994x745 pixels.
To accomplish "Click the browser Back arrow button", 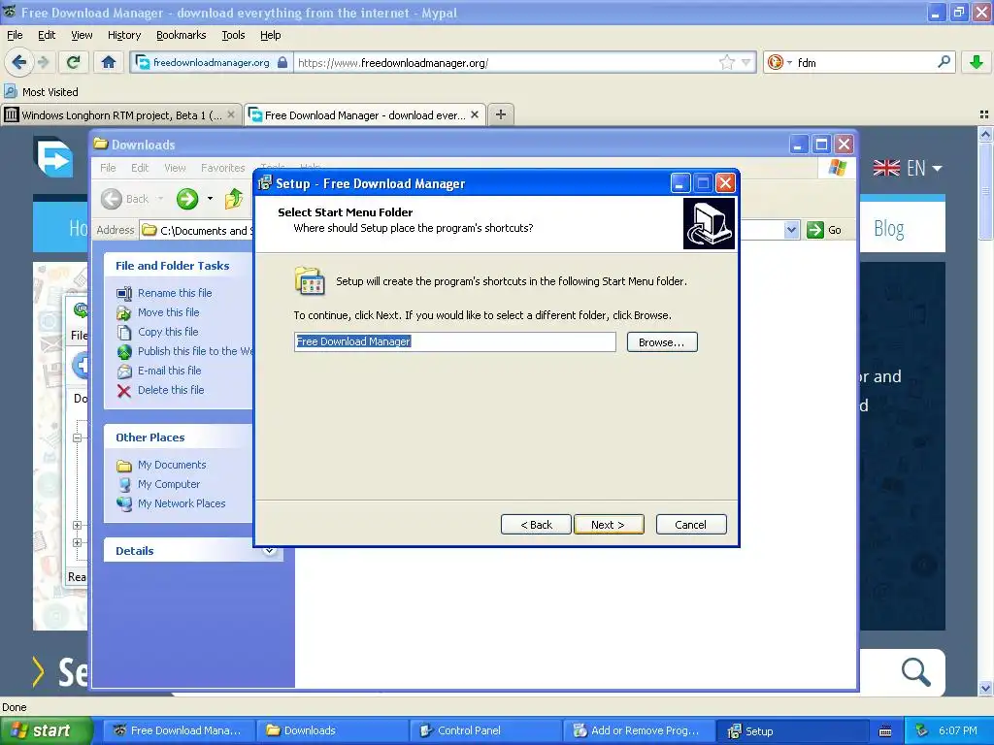I will pos(18,62).
